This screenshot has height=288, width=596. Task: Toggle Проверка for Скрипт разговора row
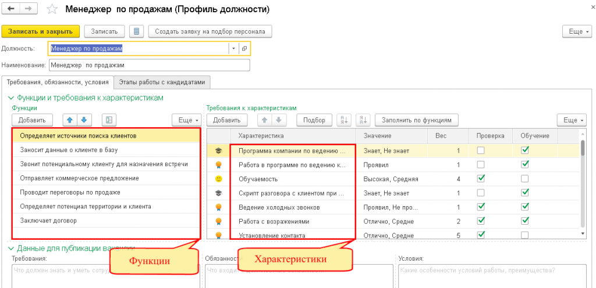(481, 193)
